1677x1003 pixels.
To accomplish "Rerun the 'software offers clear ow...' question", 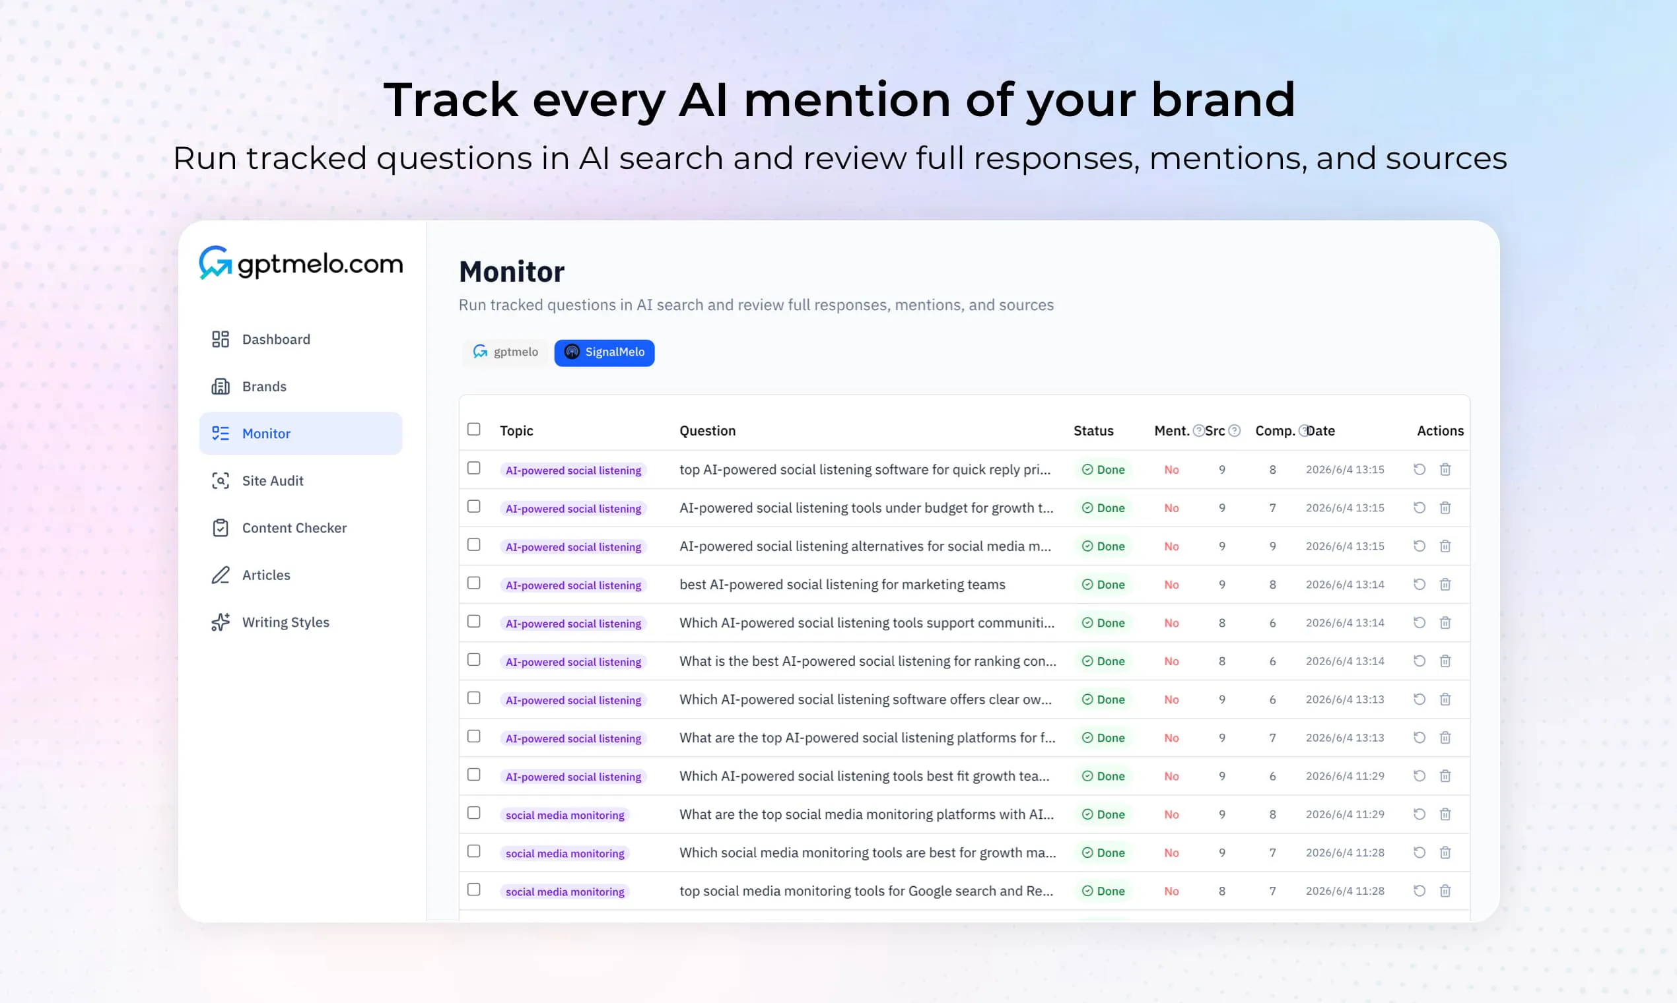I will pyautogui.click(x=1420, y=699).
